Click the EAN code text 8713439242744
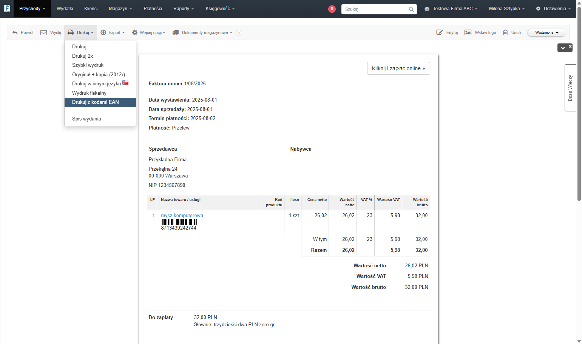The width and height of the screenshot is (582, 344). tap(179, 228)
